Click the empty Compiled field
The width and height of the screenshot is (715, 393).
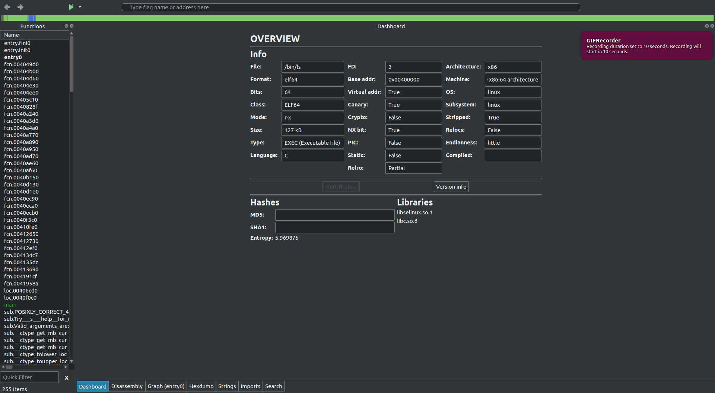(513, 156)
